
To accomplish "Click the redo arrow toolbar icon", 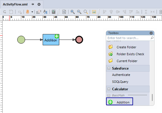I will point(5,12).
